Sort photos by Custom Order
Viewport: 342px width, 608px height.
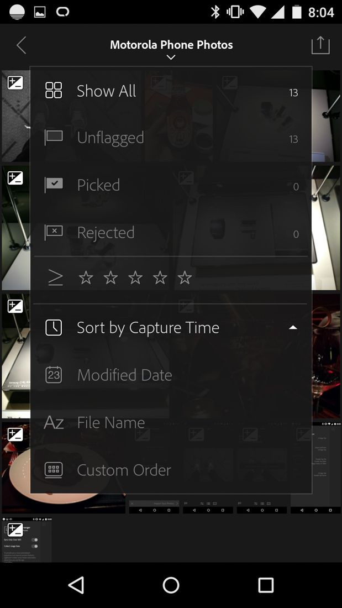[124, 470]
